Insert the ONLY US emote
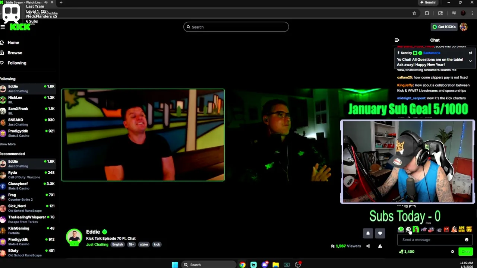 [469, 230]
